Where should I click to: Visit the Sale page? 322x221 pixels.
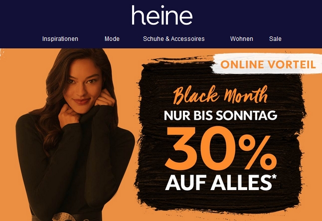(275, 39)
